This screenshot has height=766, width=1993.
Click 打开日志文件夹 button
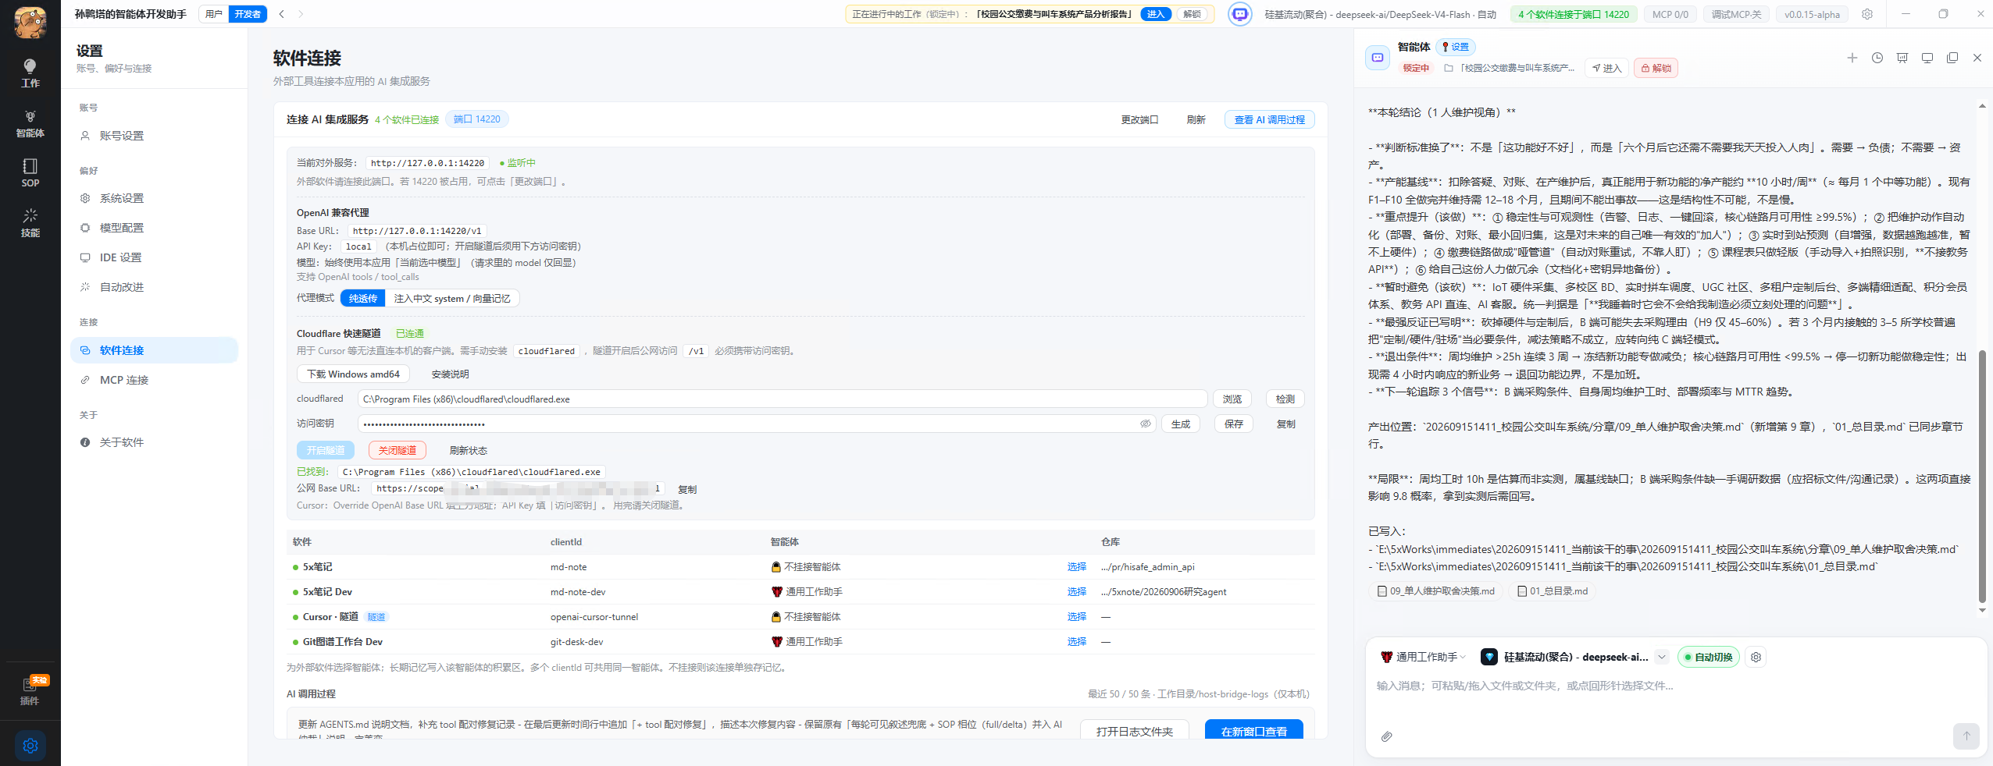(1134, 731)
